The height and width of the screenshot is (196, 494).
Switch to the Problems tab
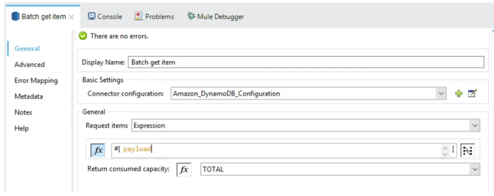[x=154, y=16]
